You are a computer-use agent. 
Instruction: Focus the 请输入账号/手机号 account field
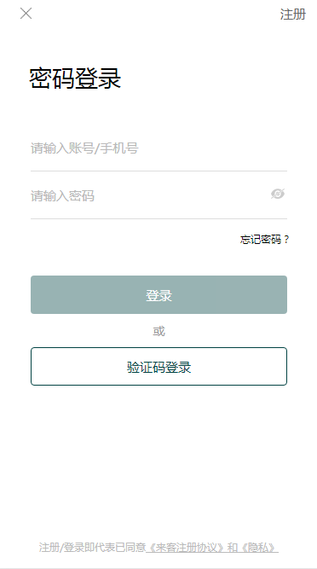[x=158, y=148]
